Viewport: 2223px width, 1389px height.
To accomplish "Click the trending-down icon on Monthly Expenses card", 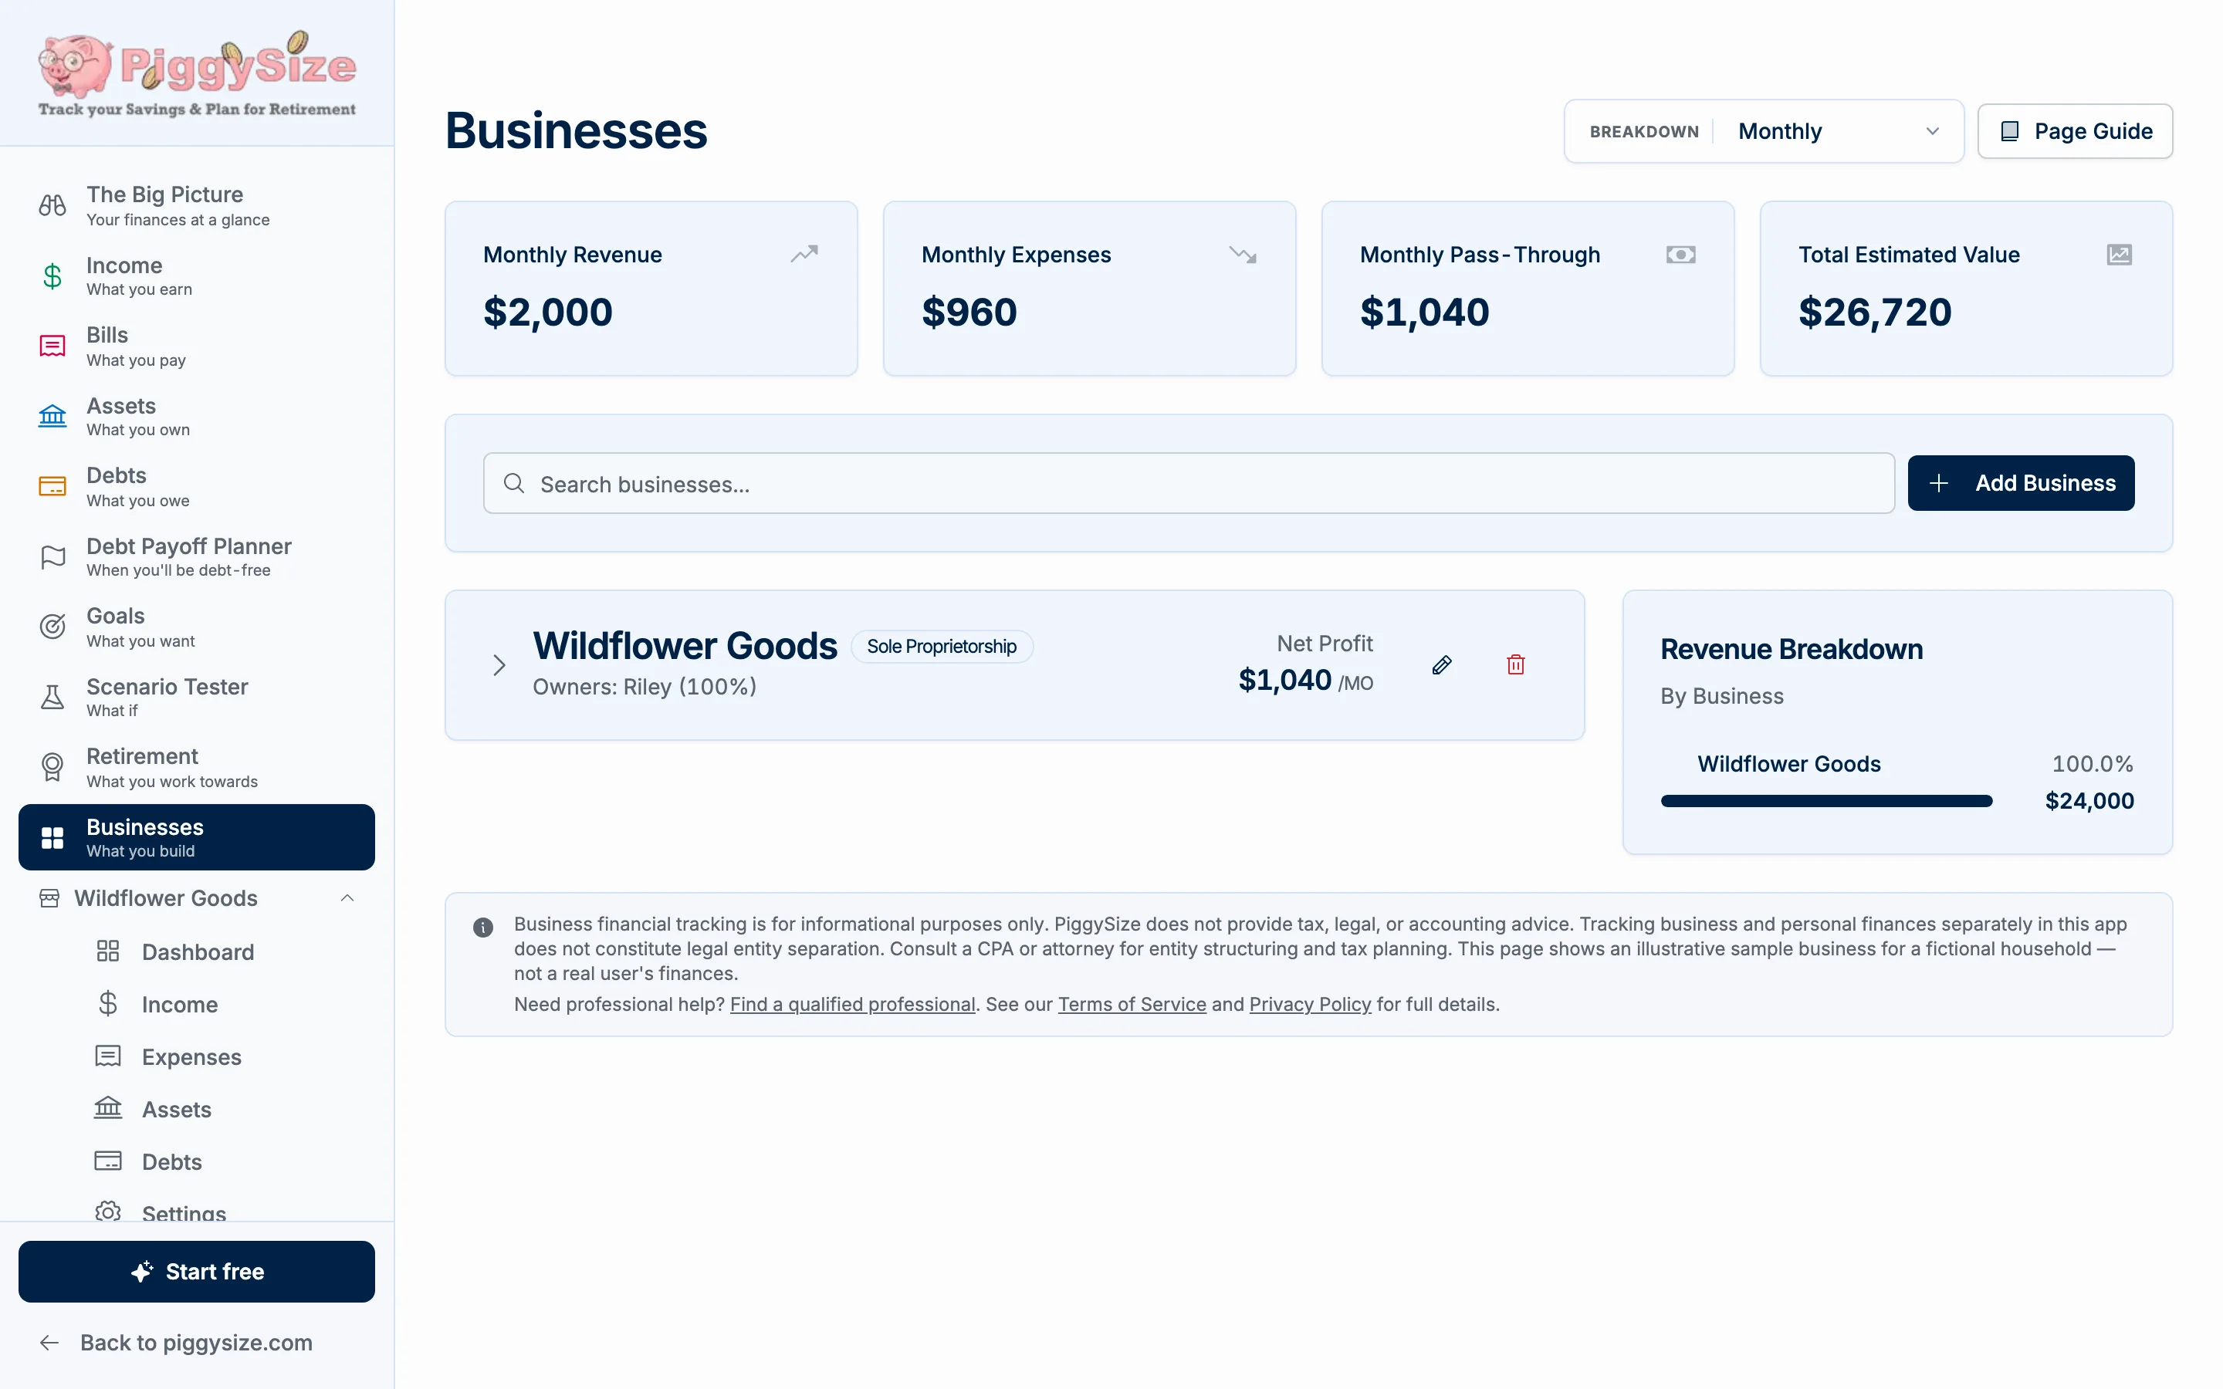I will [1242, 254].
